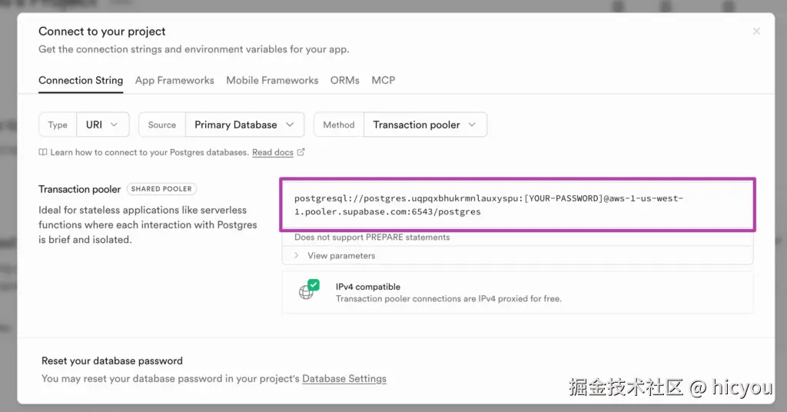Select the Mobile Frameworks tab
Viewport: 787px width, 412px height.
tap(272, 80)
